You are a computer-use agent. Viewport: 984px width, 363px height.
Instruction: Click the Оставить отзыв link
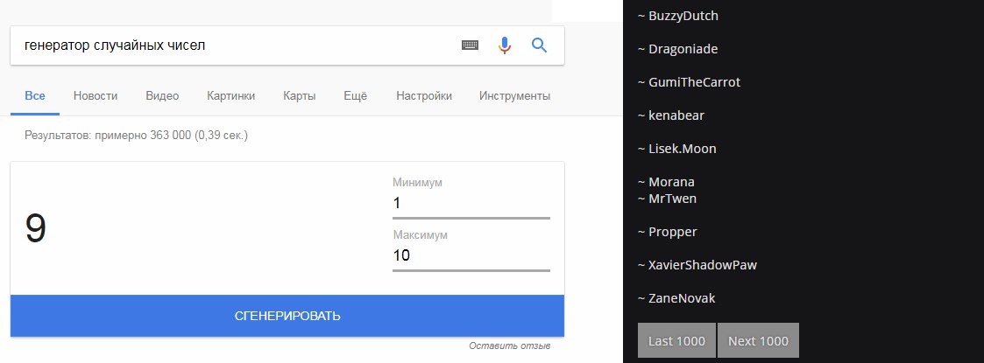(510, 346)
